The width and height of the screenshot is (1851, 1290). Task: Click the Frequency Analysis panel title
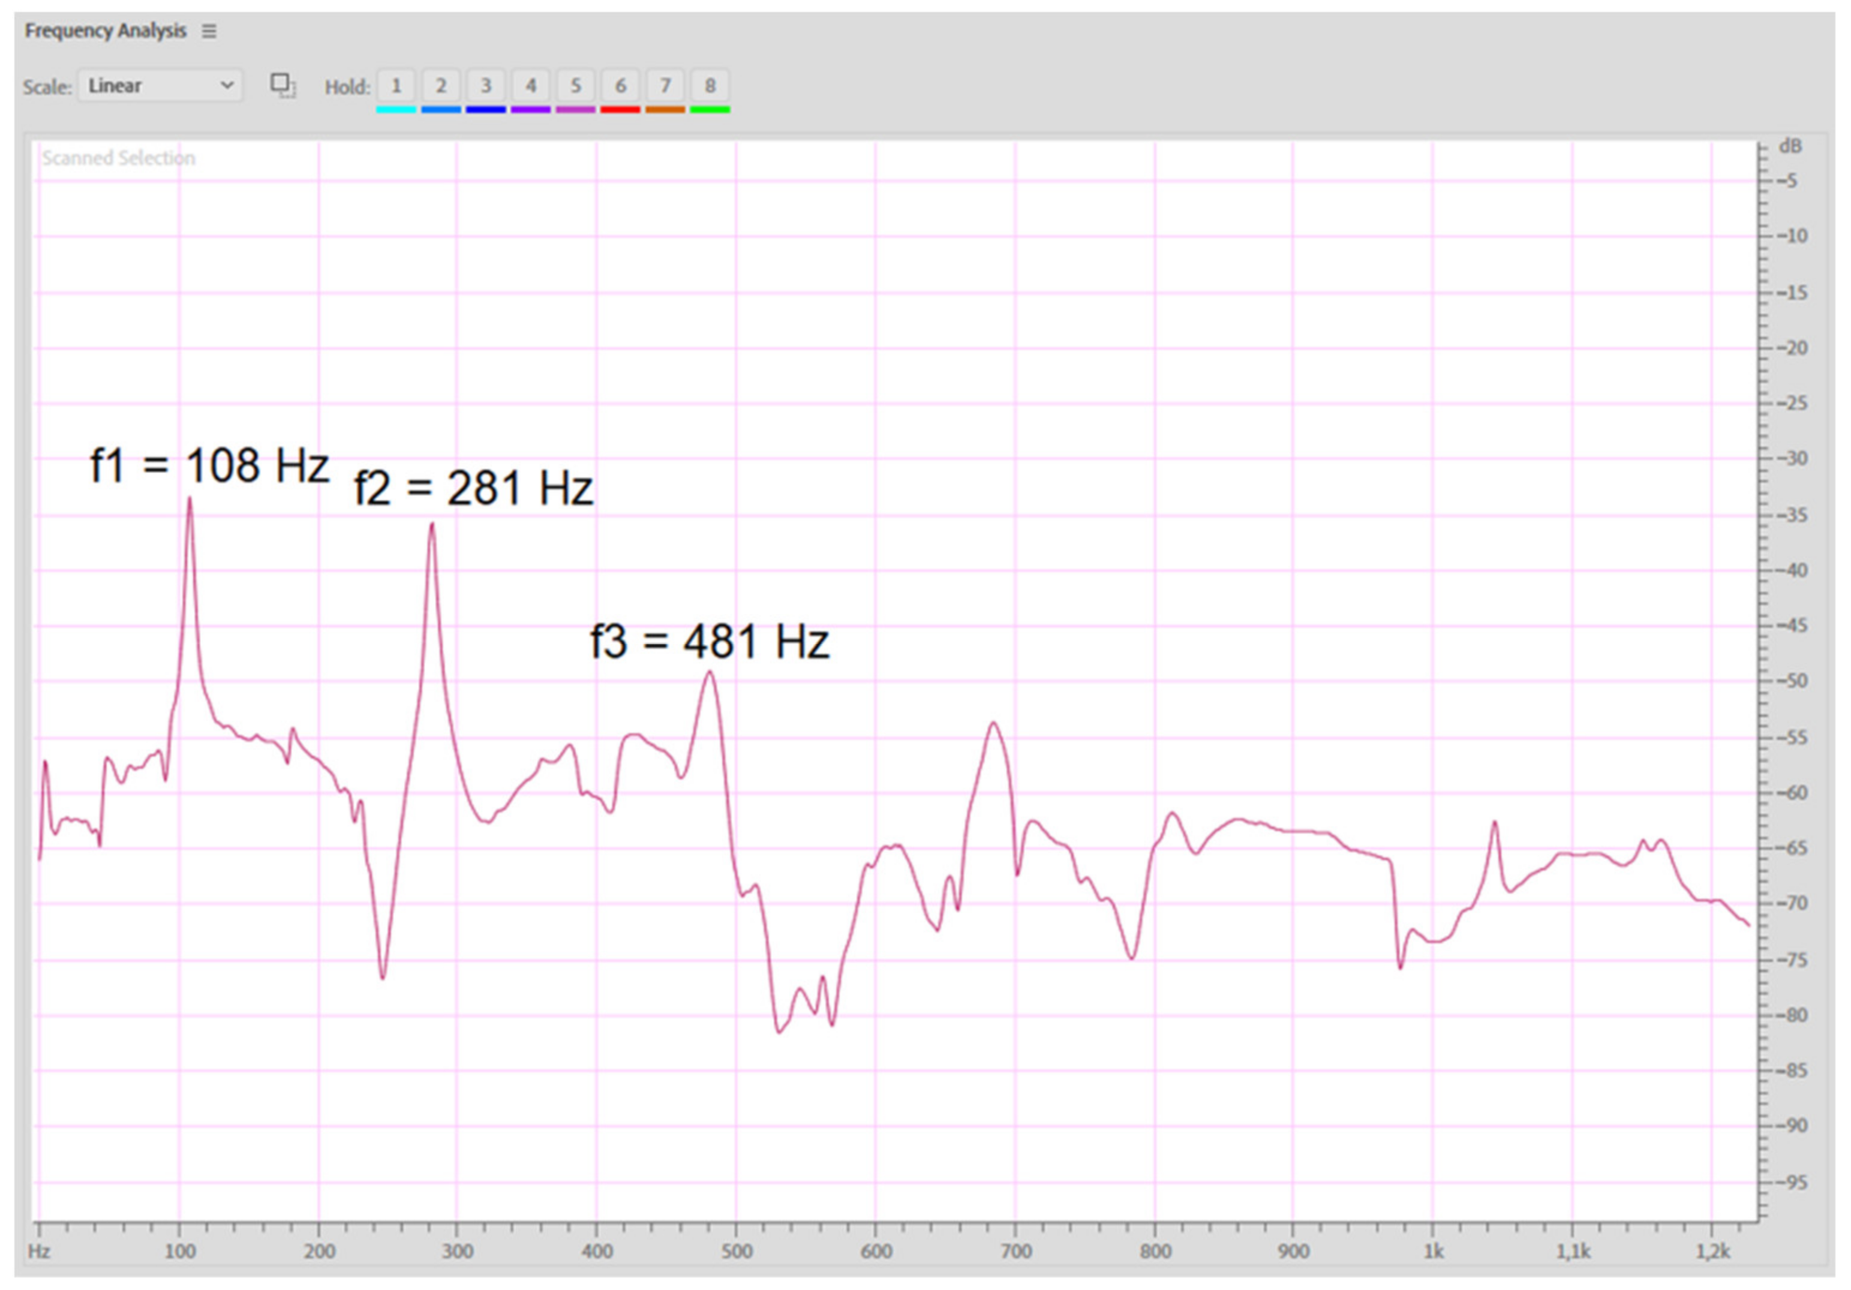point(106,31)
